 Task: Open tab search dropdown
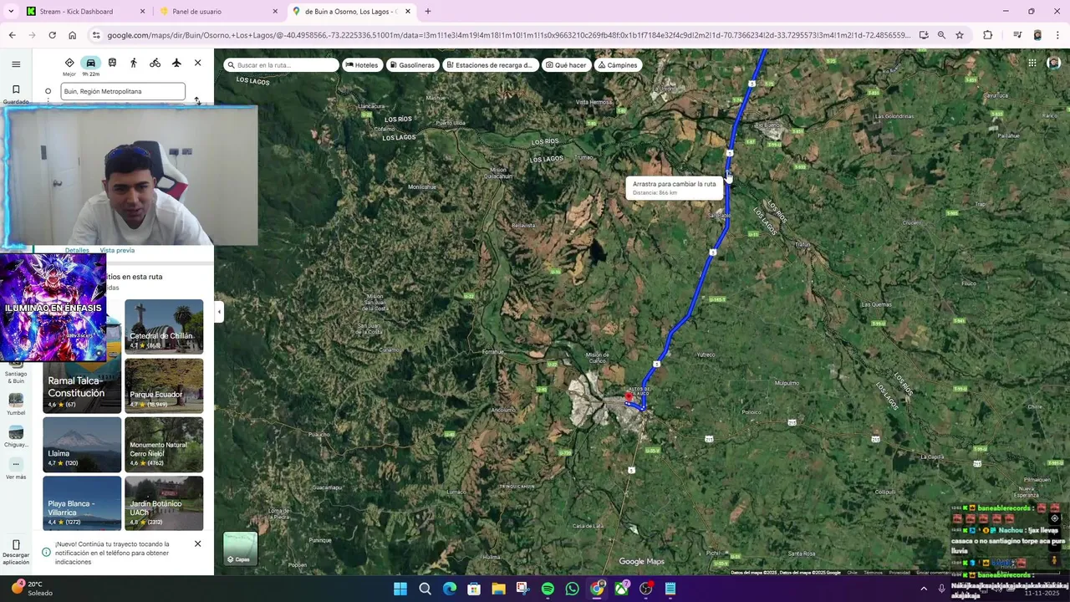point(11,12)
